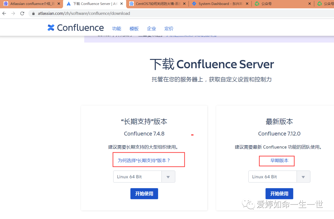This screenshot has height=219, width=334.
Task: Open the 早期版本 link
Action: [x=279, y=161]
